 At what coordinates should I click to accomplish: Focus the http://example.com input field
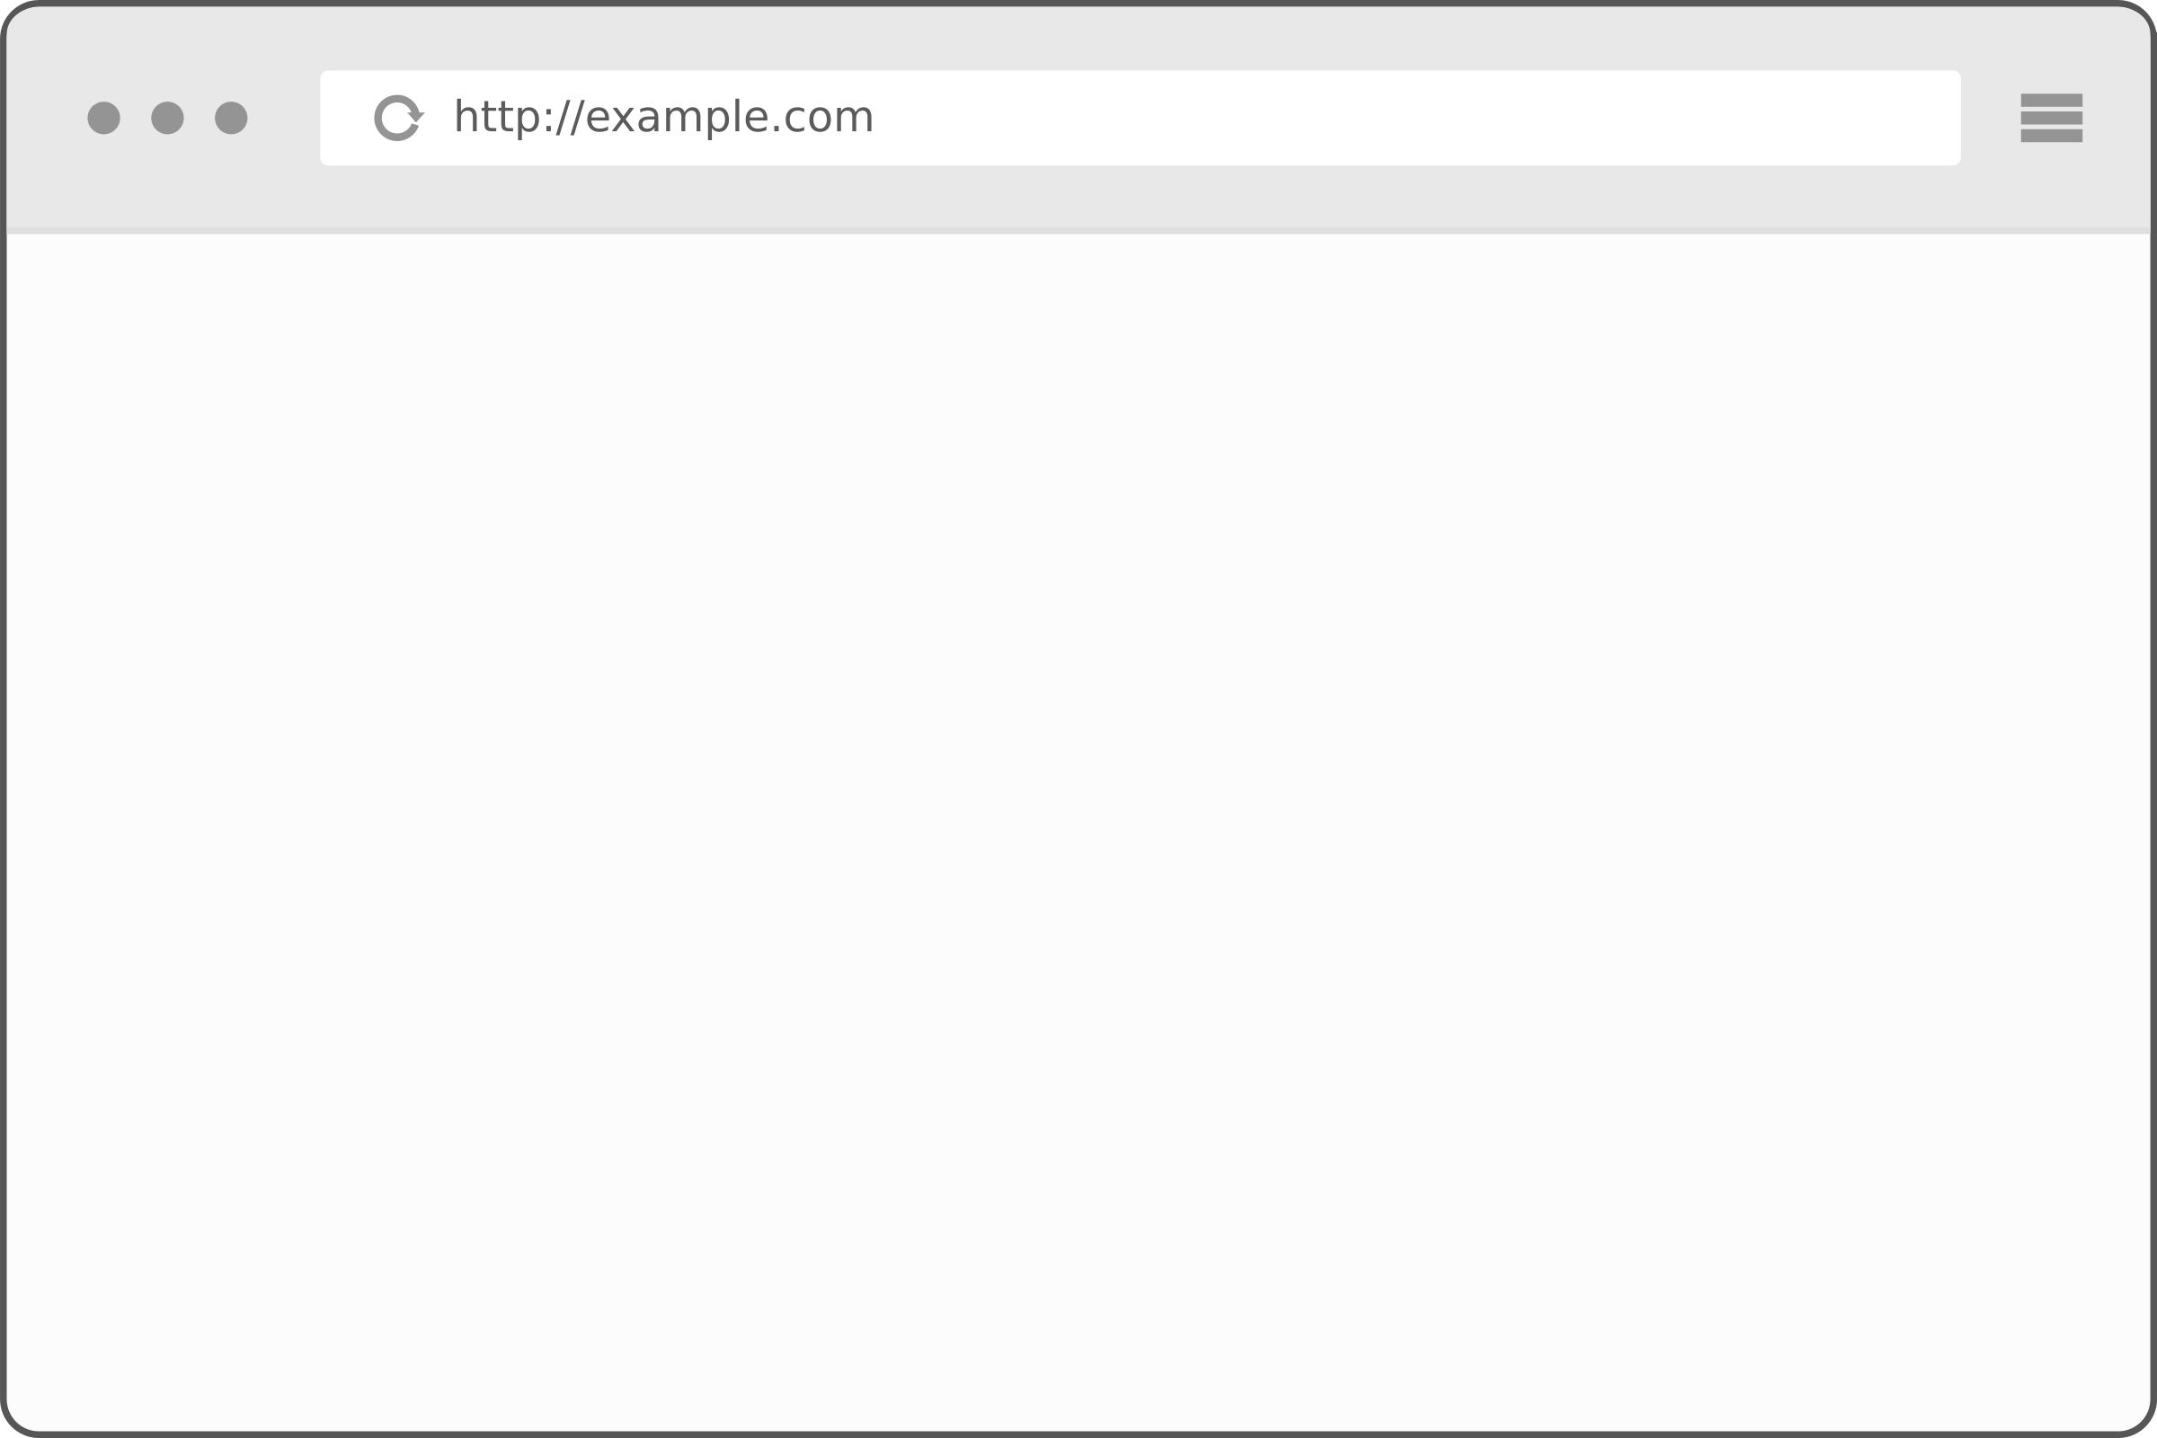point(1140,117)
